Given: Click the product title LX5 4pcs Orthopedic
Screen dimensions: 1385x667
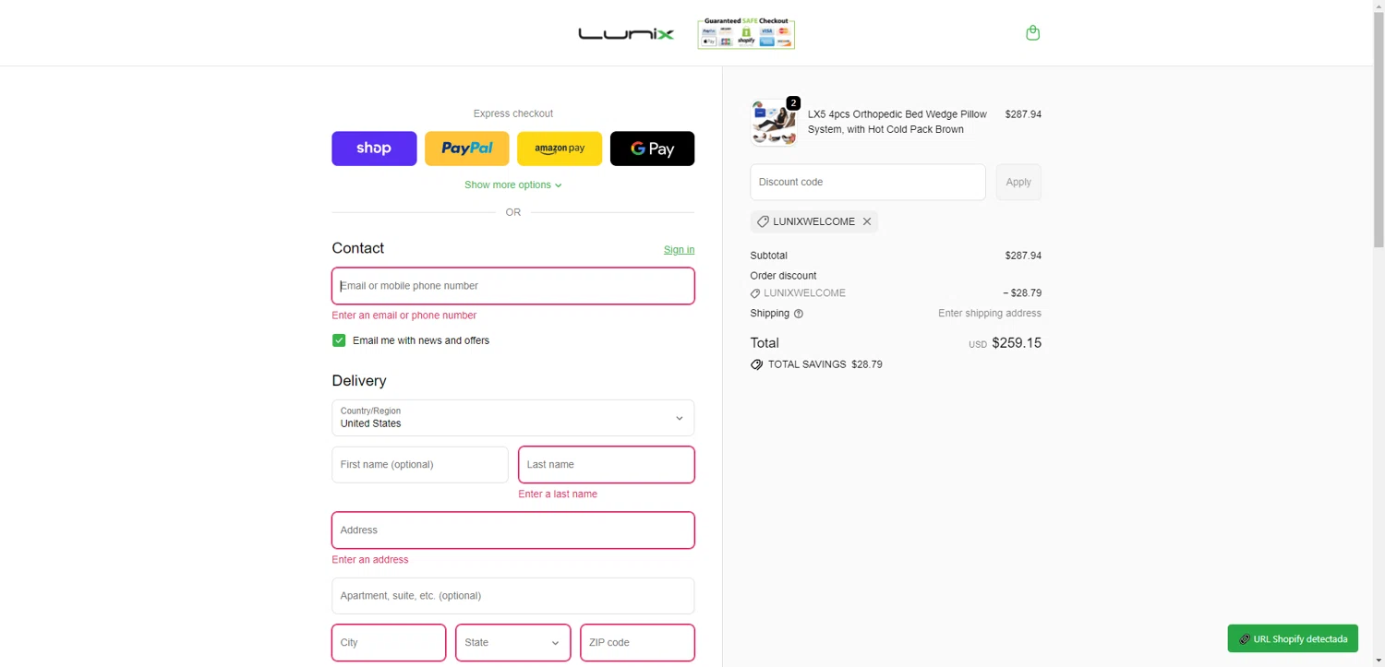Looking at the screenshot, I should (897, 122).
